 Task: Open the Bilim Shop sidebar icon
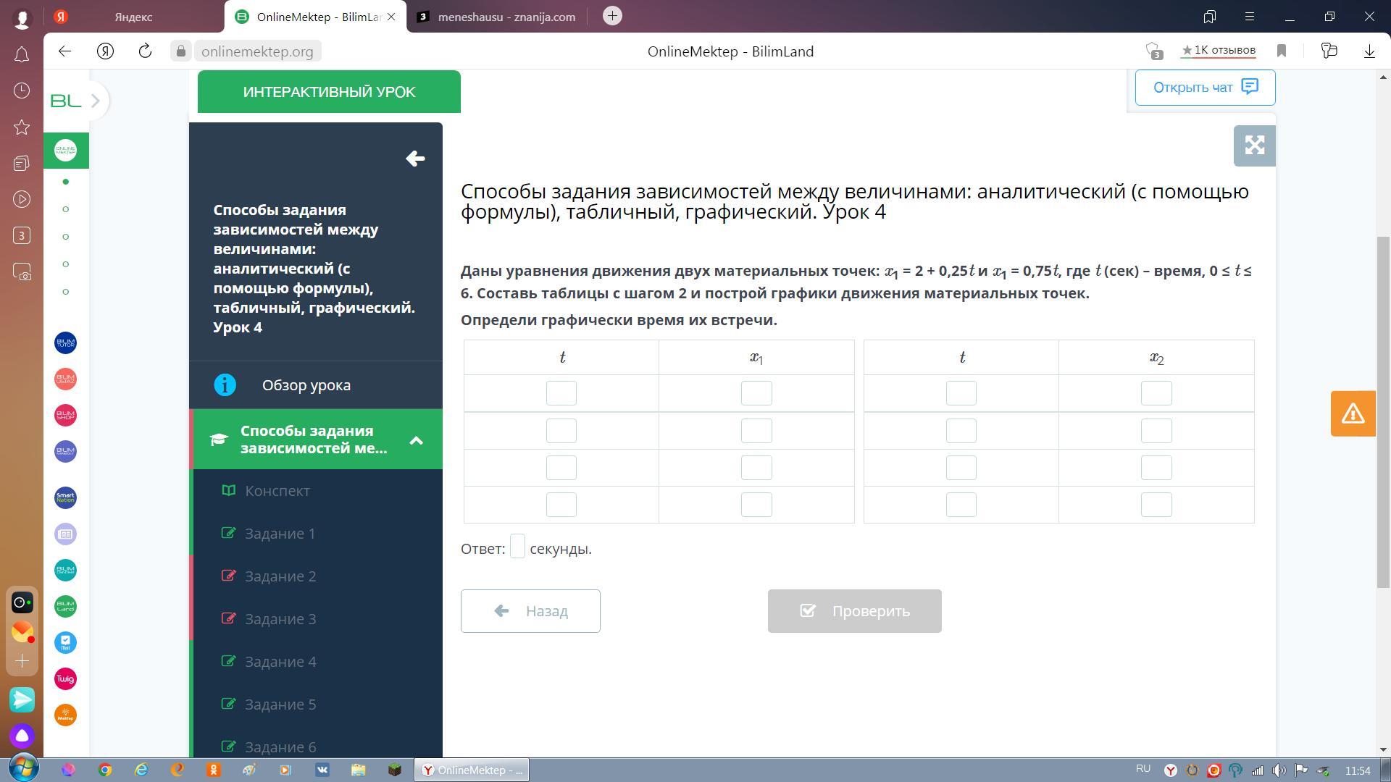[x=65, y=415]
